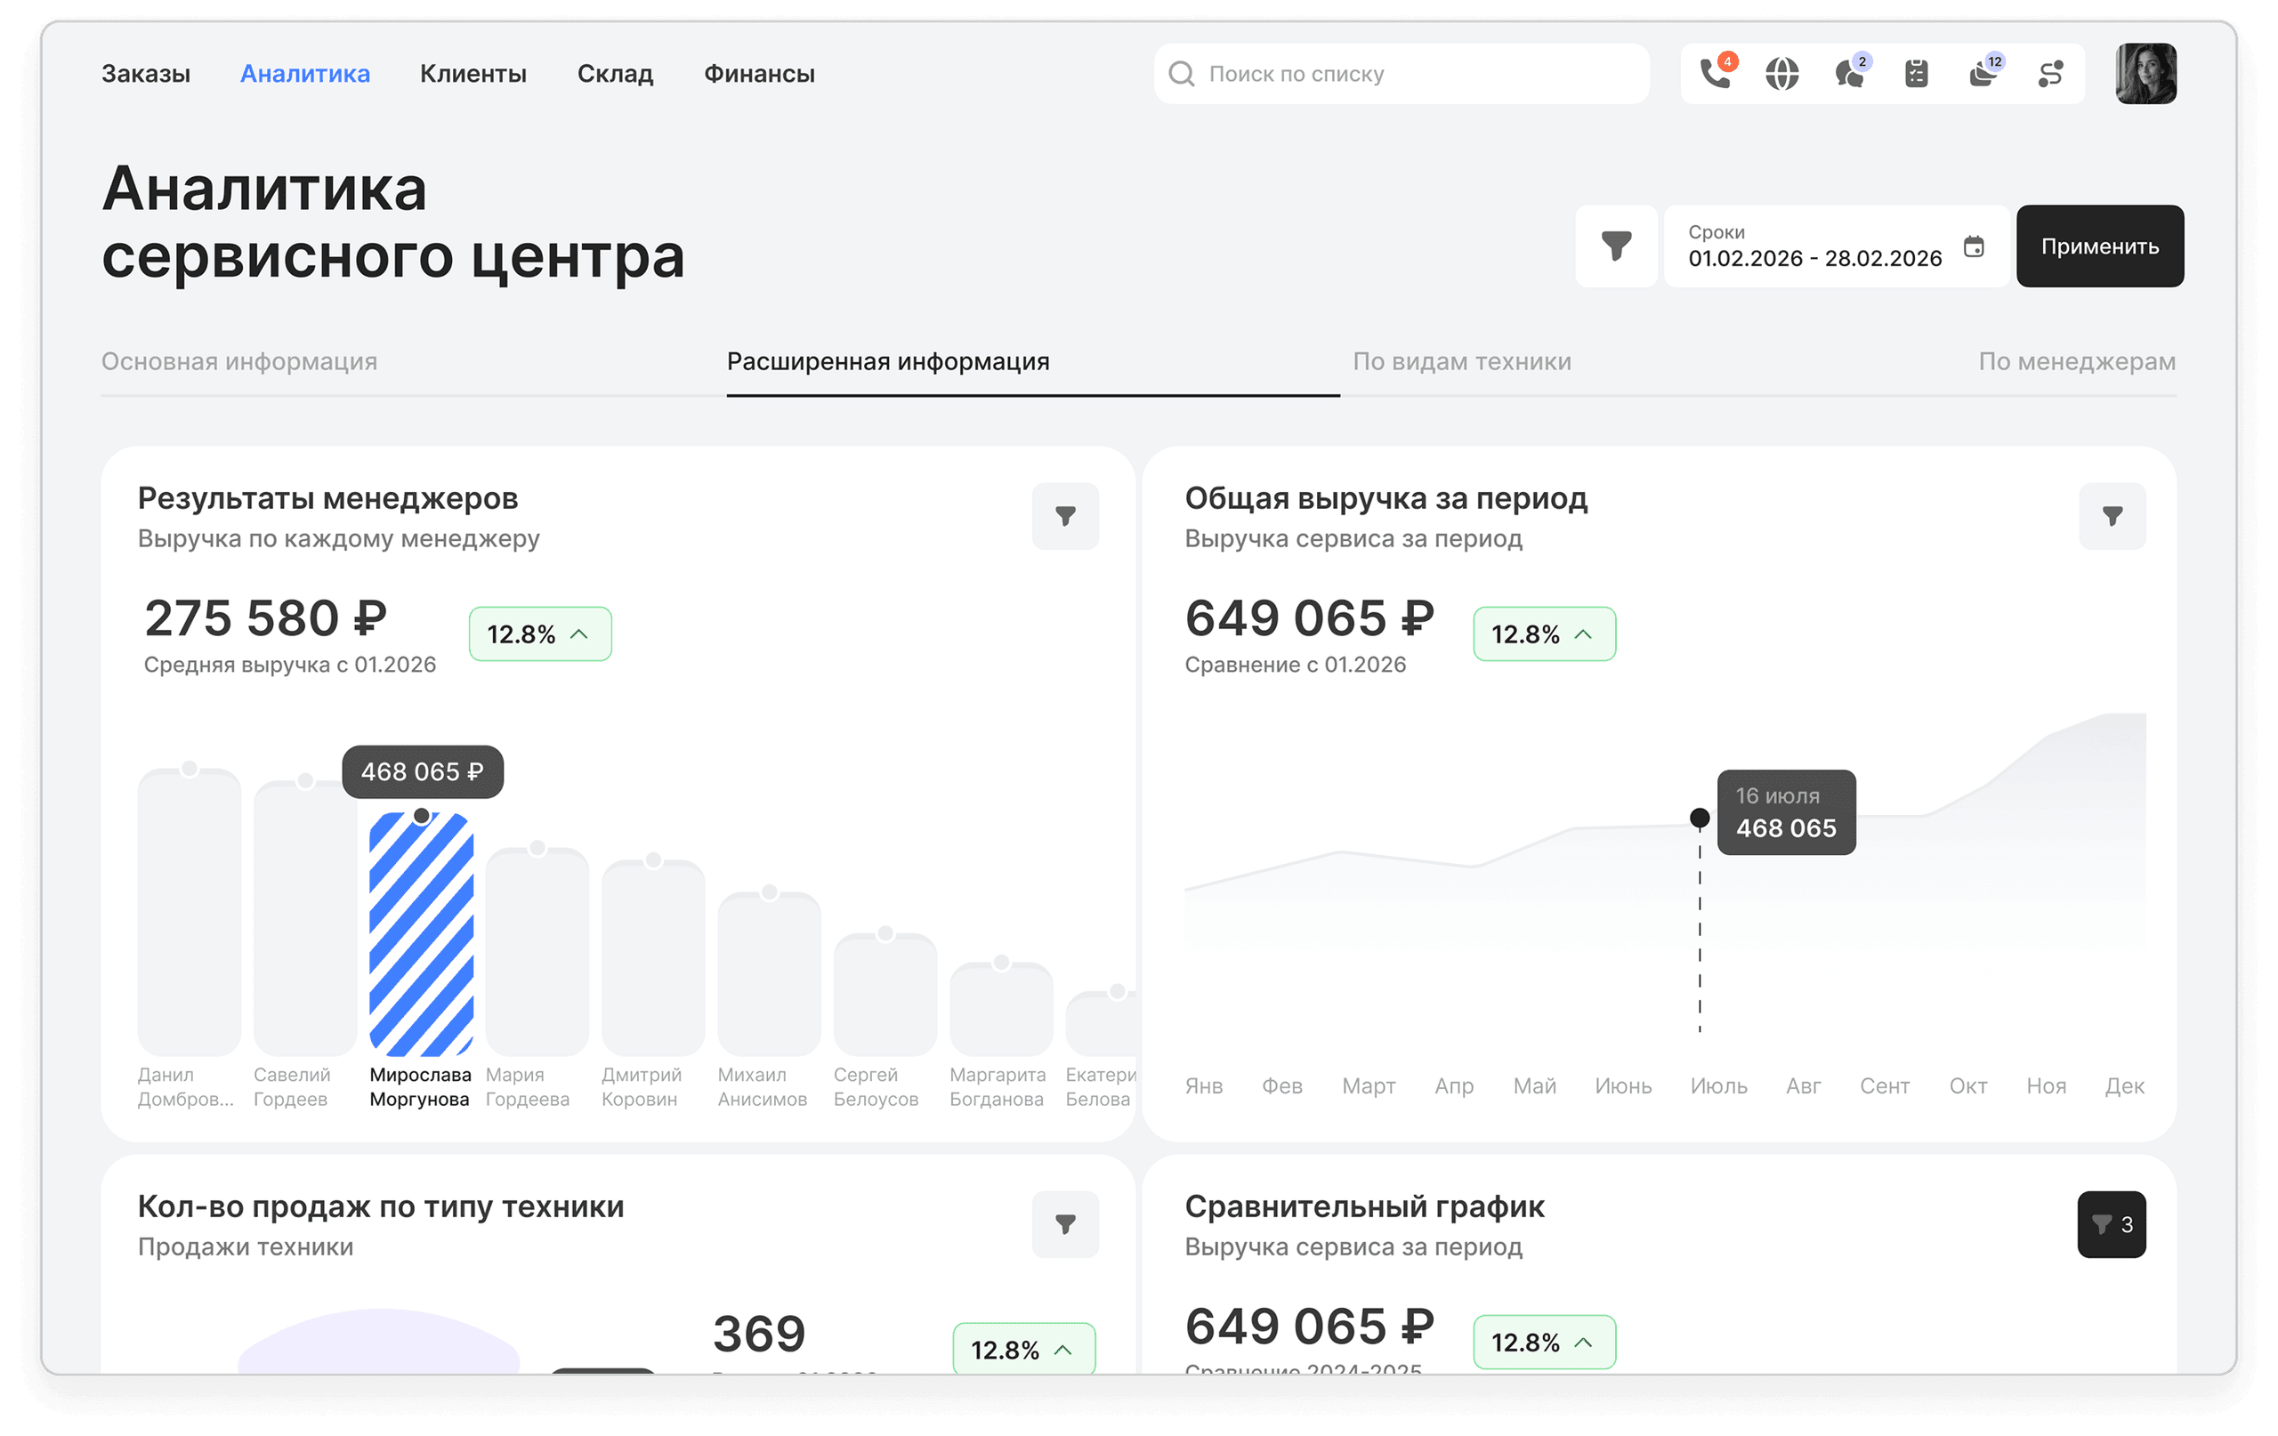This screenshot has width=2278, height=1436.
Task: Open the phone calls icon with 4 notifications
Action: point(1715,74)
